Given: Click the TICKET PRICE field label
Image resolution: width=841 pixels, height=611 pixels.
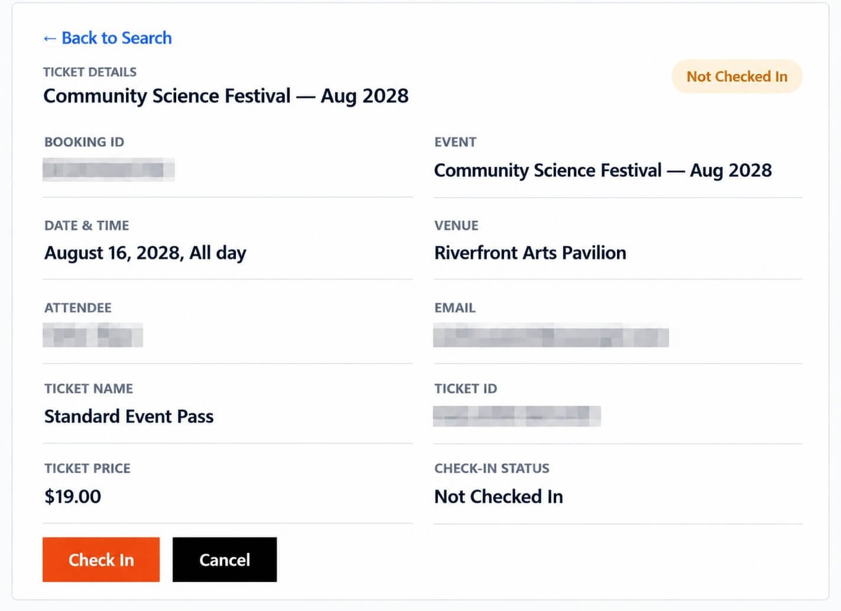Looking at the screenshot, I should (87, 468).
